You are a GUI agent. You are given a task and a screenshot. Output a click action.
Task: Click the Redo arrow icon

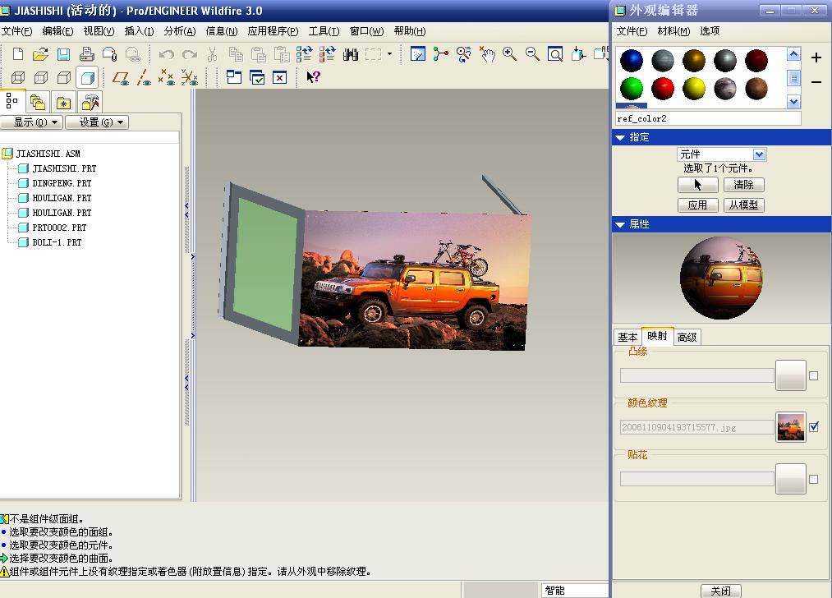(x=190, y=54)
